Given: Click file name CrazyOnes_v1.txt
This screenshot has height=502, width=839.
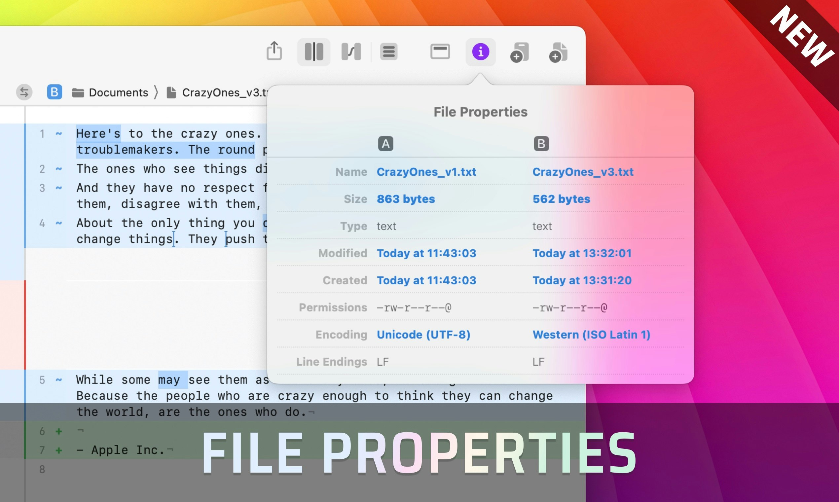Looking at the screenshot, I should tap(426, 172).
